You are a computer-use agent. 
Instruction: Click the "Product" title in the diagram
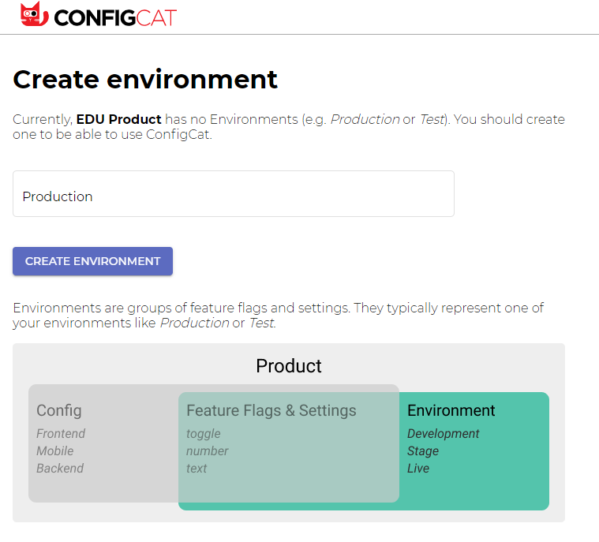click(289, 366)
